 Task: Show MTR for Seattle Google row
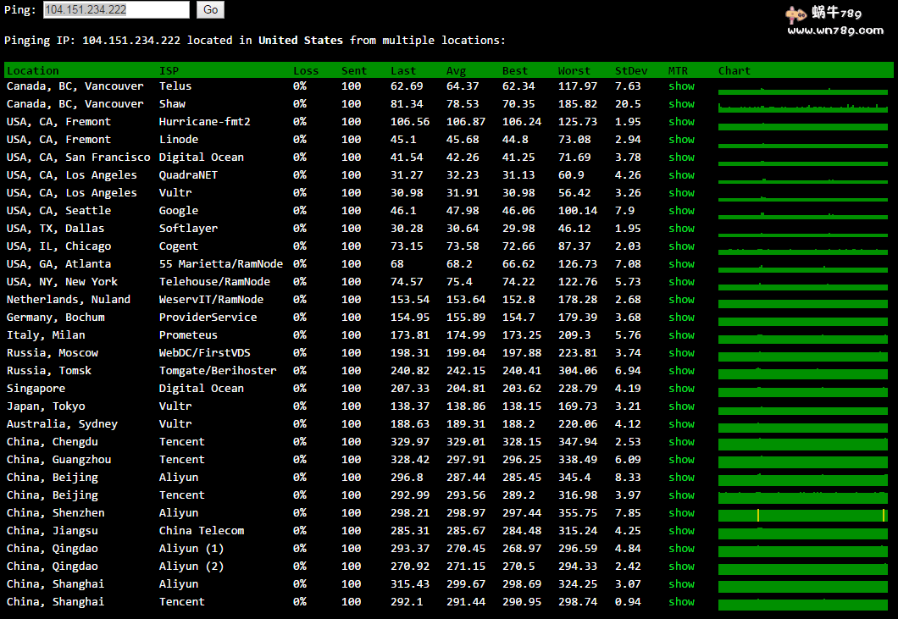click(x=681, y=211)
